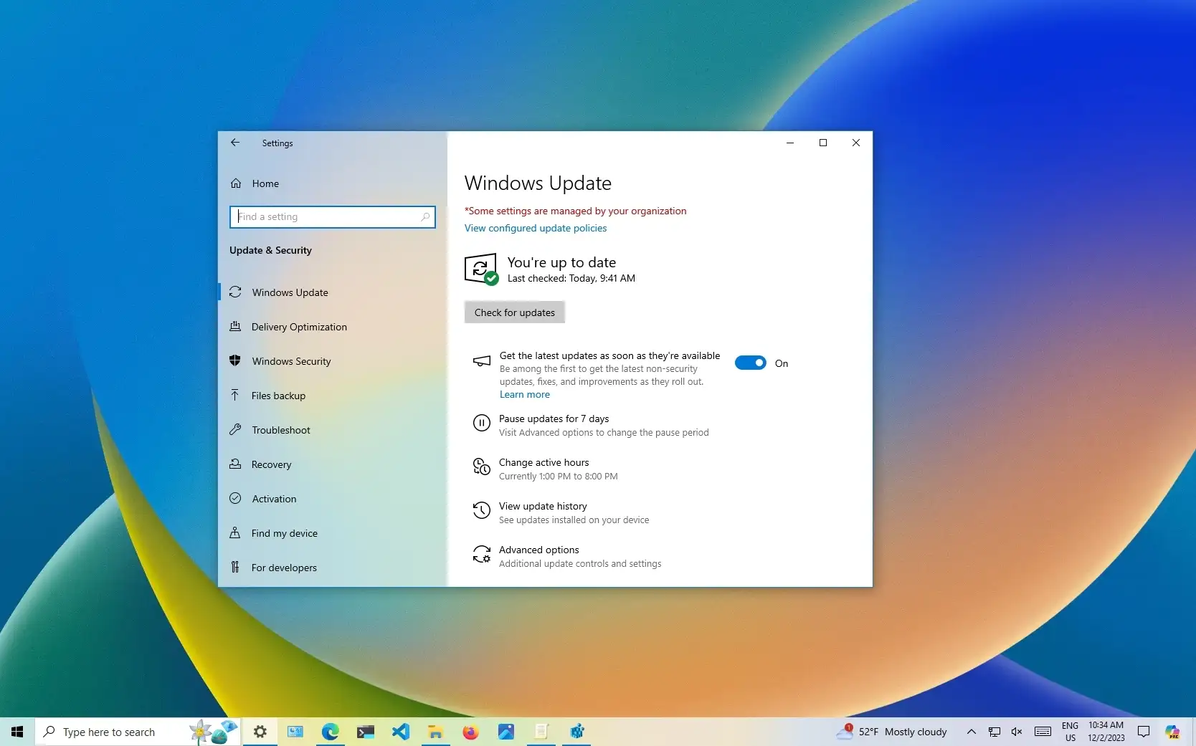1196x746 pixels.
Task: Click the Advanced options gear-sync icon
Action: [482, 555]
